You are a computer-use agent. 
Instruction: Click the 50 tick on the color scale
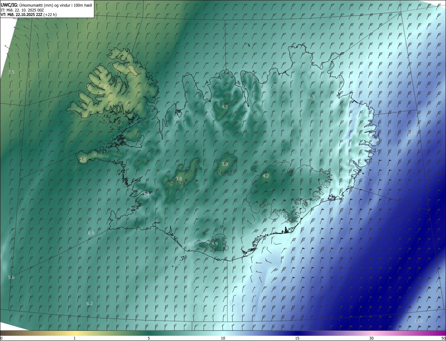click(443, 338)
